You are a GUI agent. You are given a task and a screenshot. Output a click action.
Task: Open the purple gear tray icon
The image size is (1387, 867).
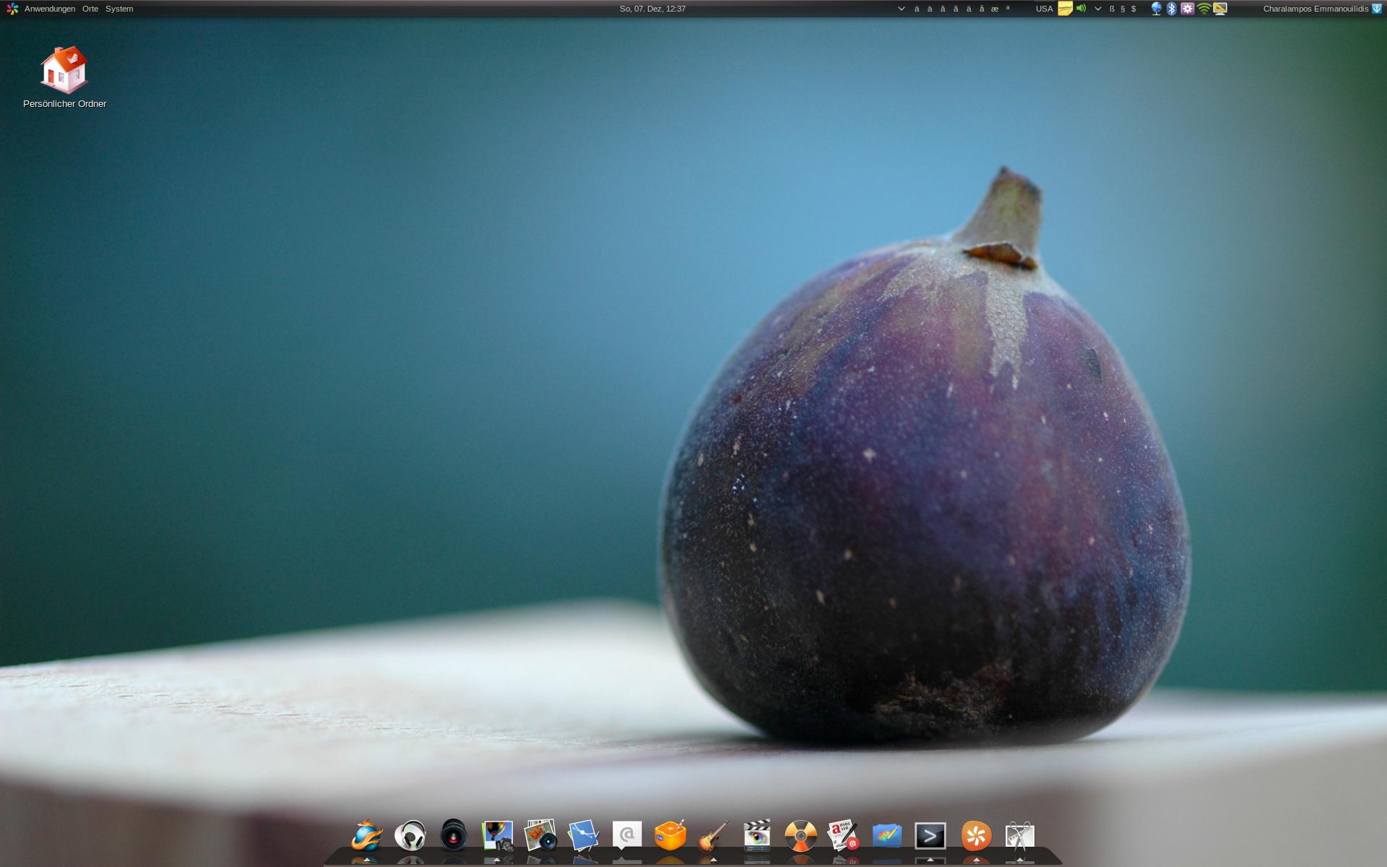coord(1188,9)
